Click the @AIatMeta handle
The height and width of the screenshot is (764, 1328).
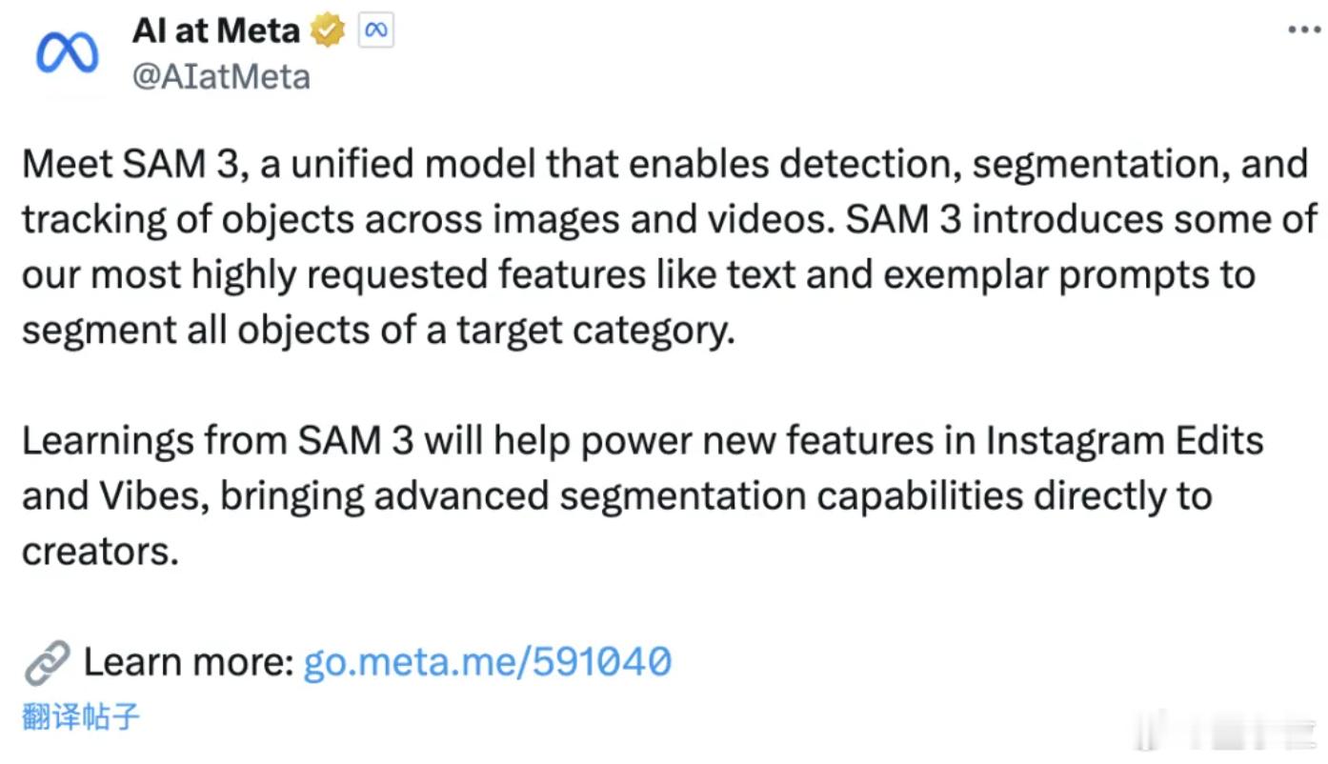[x=221, y=76]
